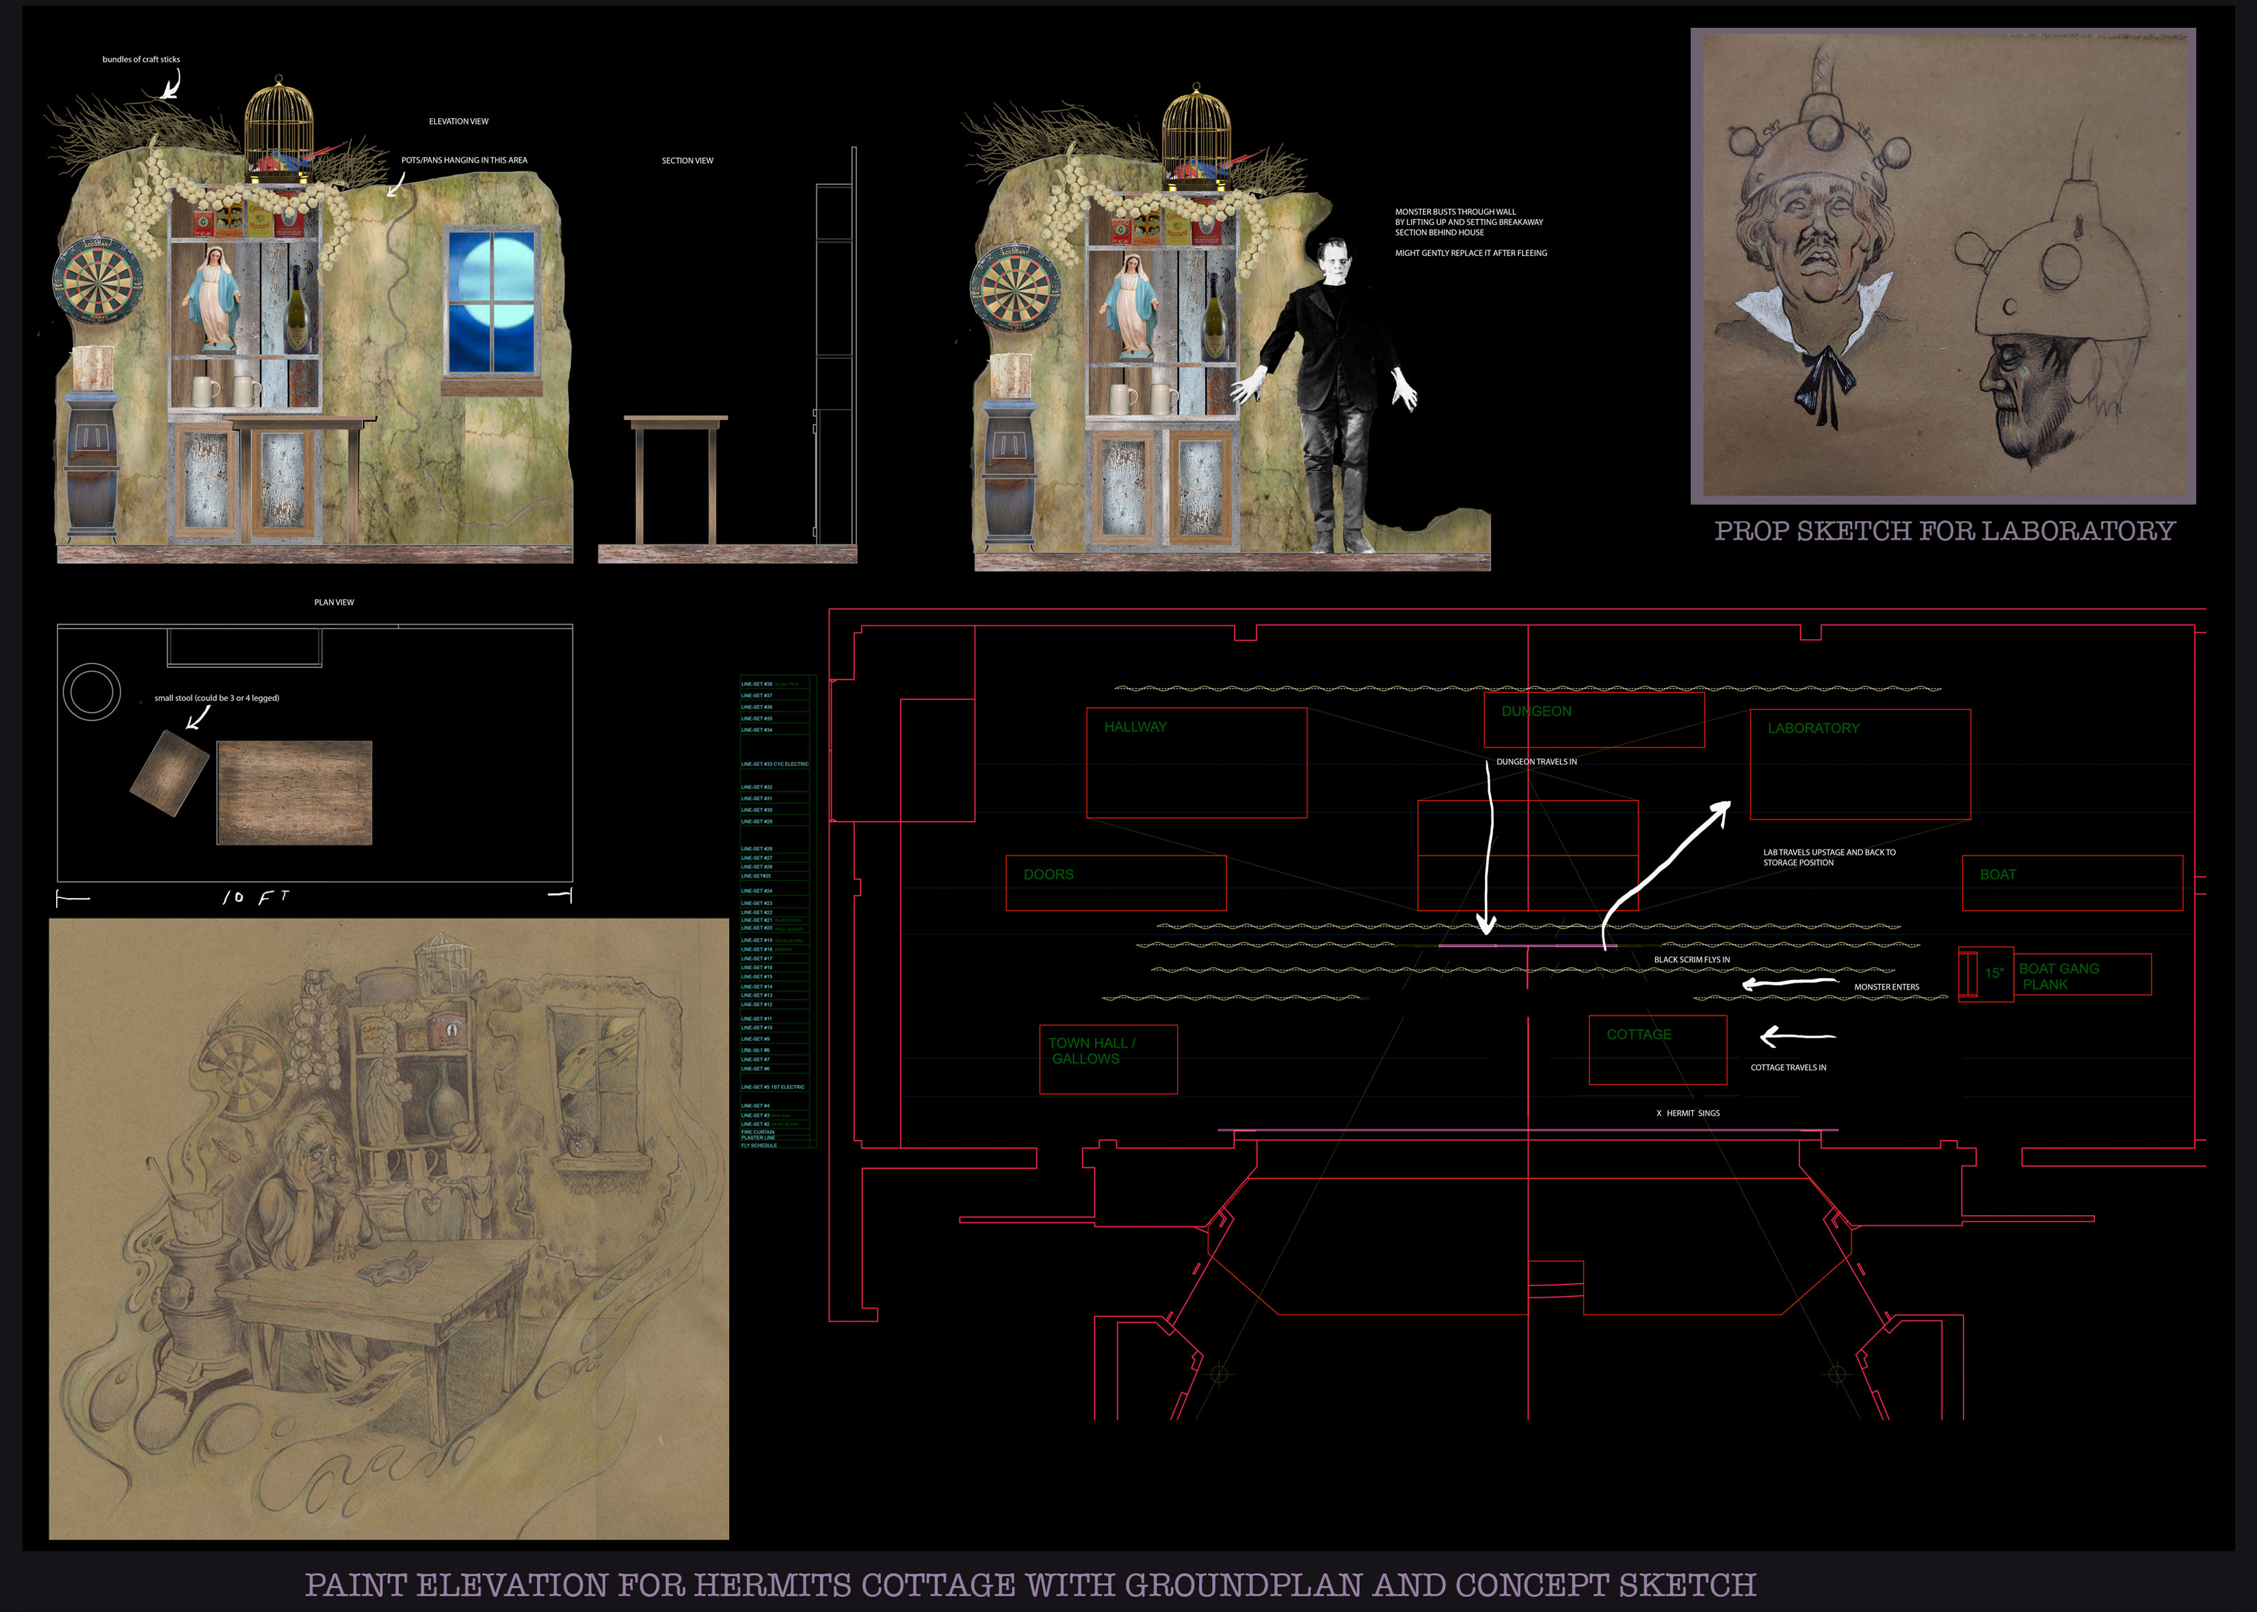This screenshot has width=2257, height=1612.
Task: Select 'LINE-SET #29' in fly schedule
Action: 757,822
